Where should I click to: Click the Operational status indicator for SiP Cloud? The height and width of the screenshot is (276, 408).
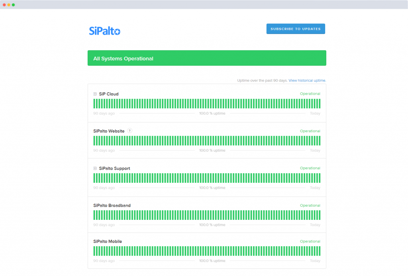click(x=310, y=94)
